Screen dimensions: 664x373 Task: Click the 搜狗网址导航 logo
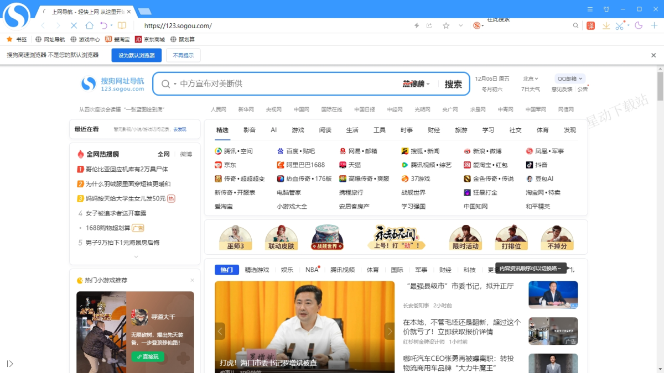point(113,84)
